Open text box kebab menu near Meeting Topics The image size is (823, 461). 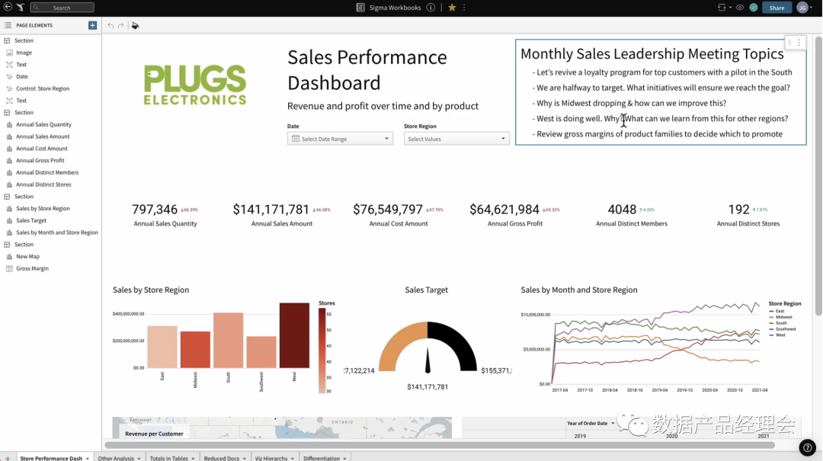pos(799,43)
